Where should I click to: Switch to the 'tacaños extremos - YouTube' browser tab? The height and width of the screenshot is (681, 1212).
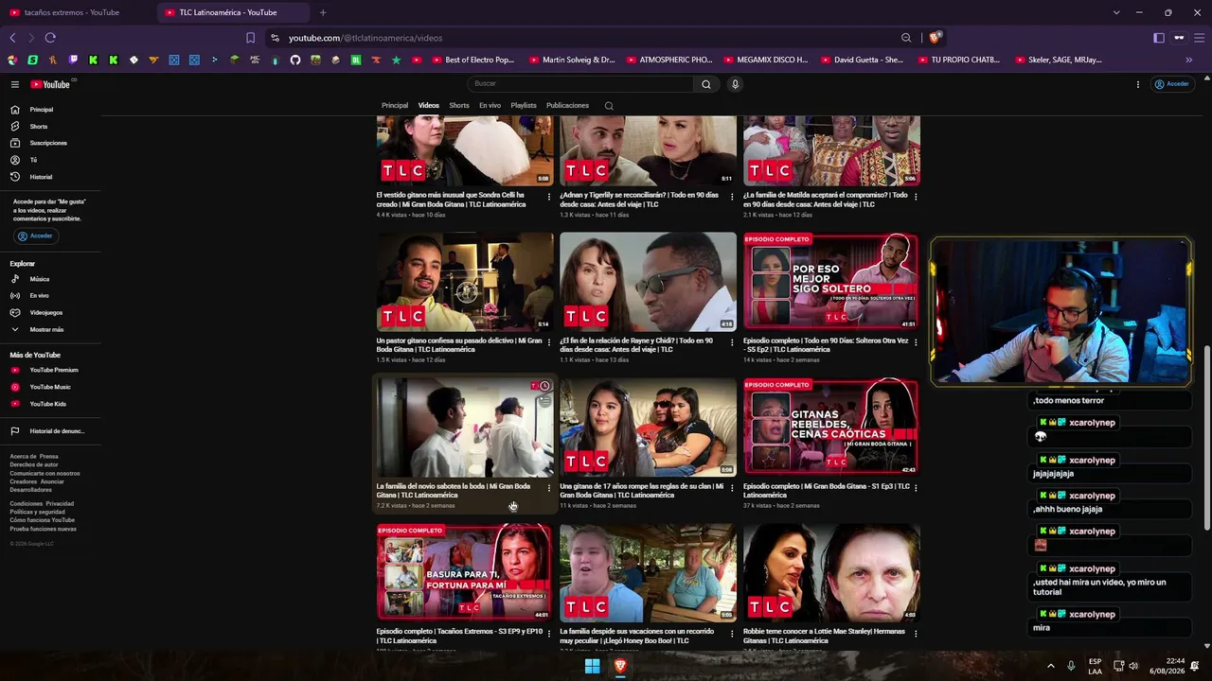click(78, 12)
